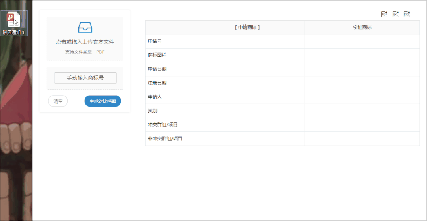Image resolution: width=427 pixels, height=221 pixels.
Task: Select the 申请日期 row label
Action: [157, 69]
